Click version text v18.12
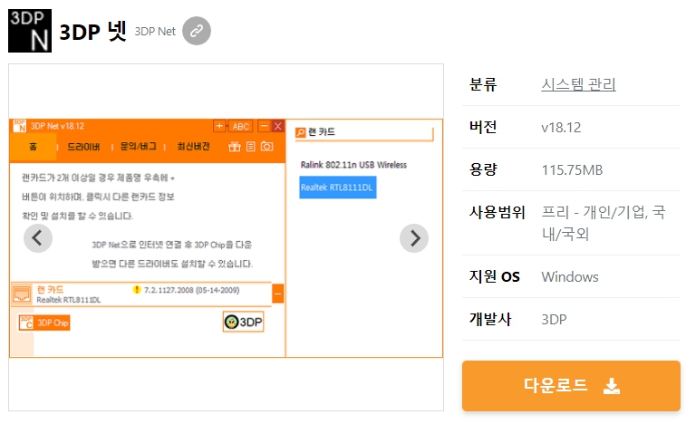Screen dimensions: 686x424 pos(561,128)
